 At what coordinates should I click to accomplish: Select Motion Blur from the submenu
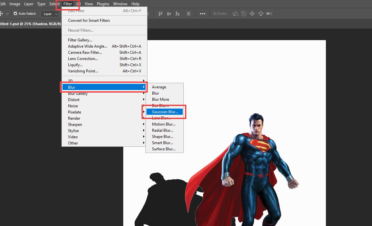163,124
